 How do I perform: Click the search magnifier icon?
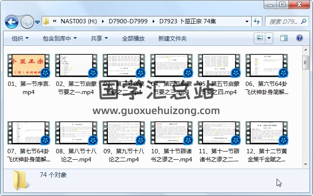(303, 21)
